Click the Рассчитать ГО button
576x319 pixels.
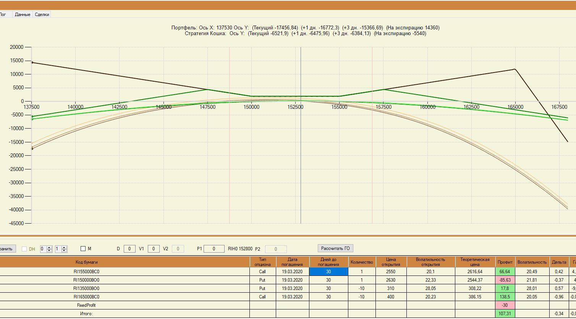tap(335, 248)
